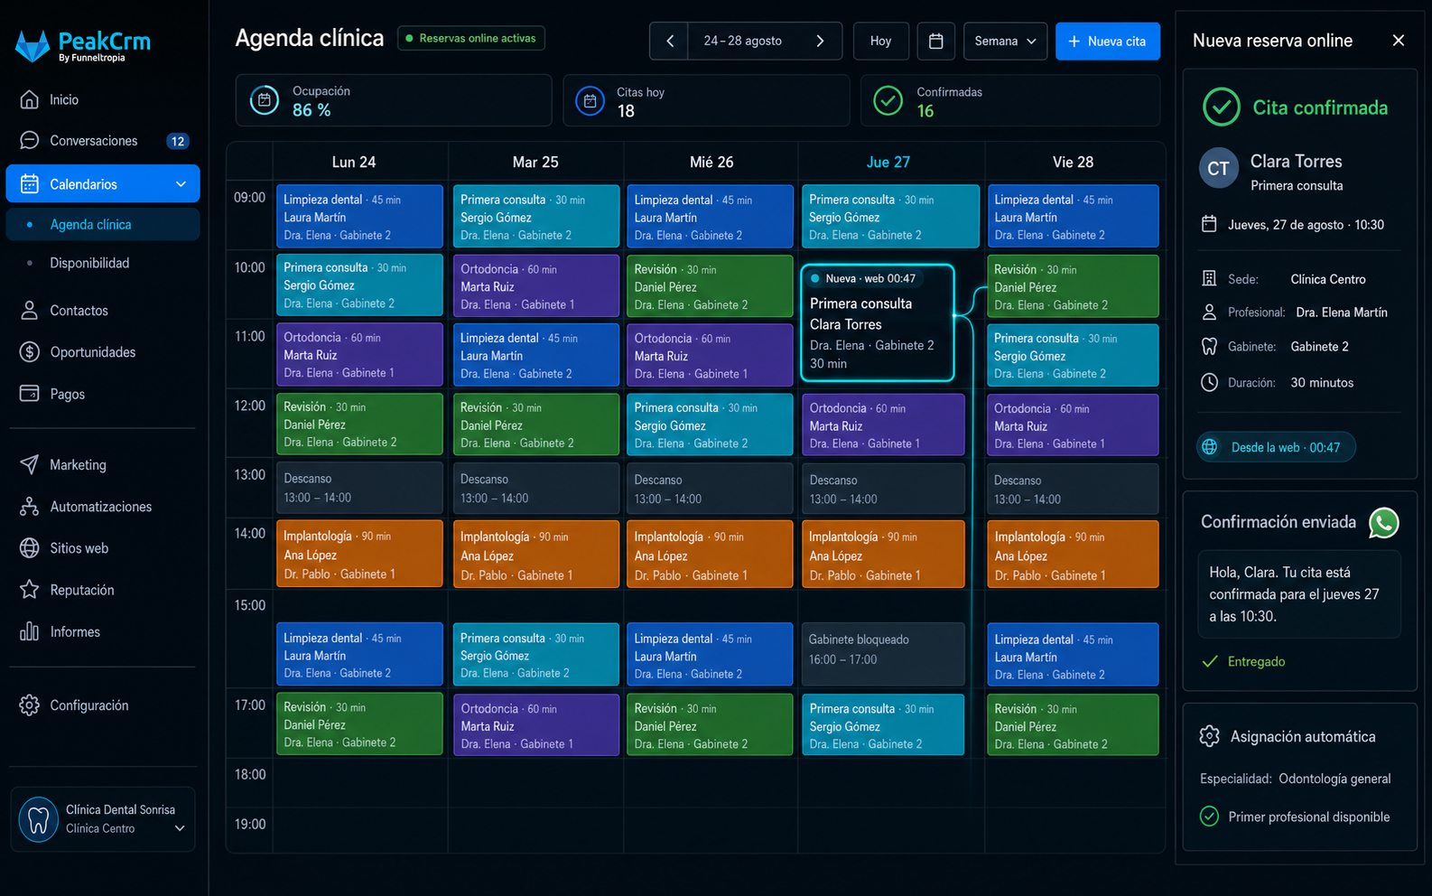The image size is (1432, 896).
Task: Open Conversaciones chat icon
Action: [x=30, y=141]
